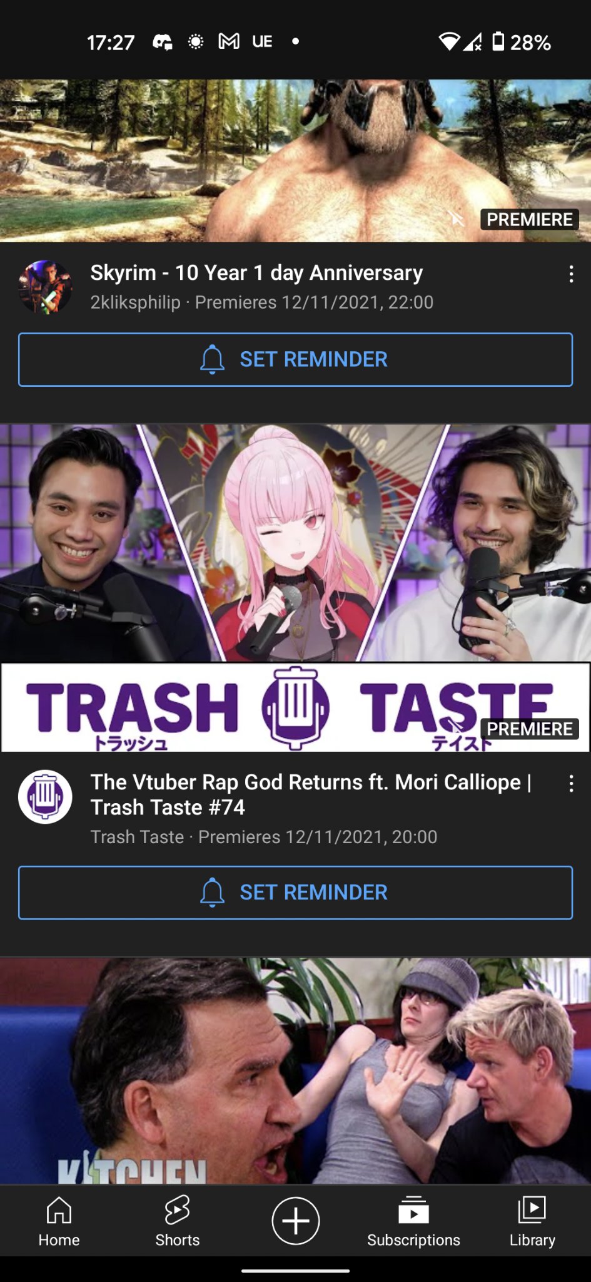This screenshot has height=1282, width=591.
Task: Go to the Library tab
Action: pos(532,1221)
